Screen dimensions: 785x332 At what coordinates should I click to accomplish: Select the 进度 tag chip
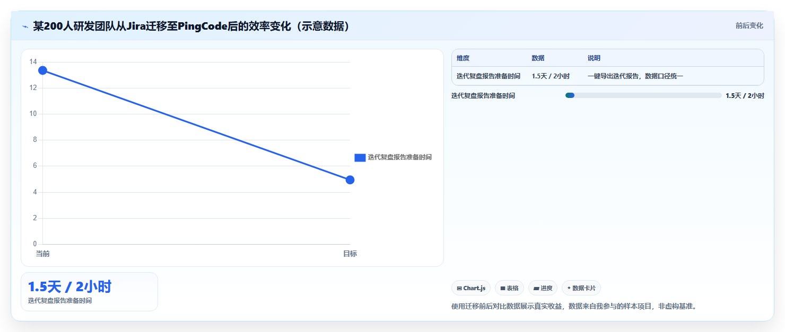[x=543, y=288]
